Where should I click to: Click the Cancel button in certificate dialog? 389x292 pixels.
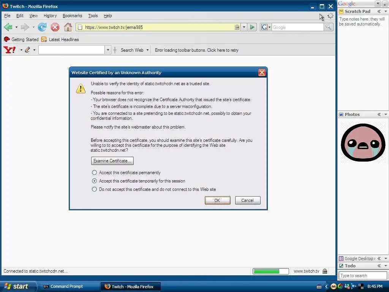(x=248, y=200)
